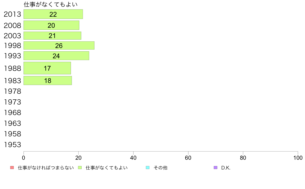Click the purple D.K. legend swatch
The height and width of the screenshot is (189, 305).
click(x=215, y=168)
